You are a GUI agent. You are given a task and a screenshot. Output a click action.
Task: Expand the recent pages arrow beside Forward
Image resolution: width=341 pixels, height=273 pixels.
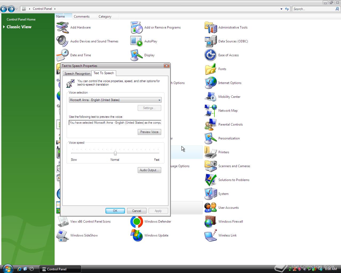pos(16,9)
